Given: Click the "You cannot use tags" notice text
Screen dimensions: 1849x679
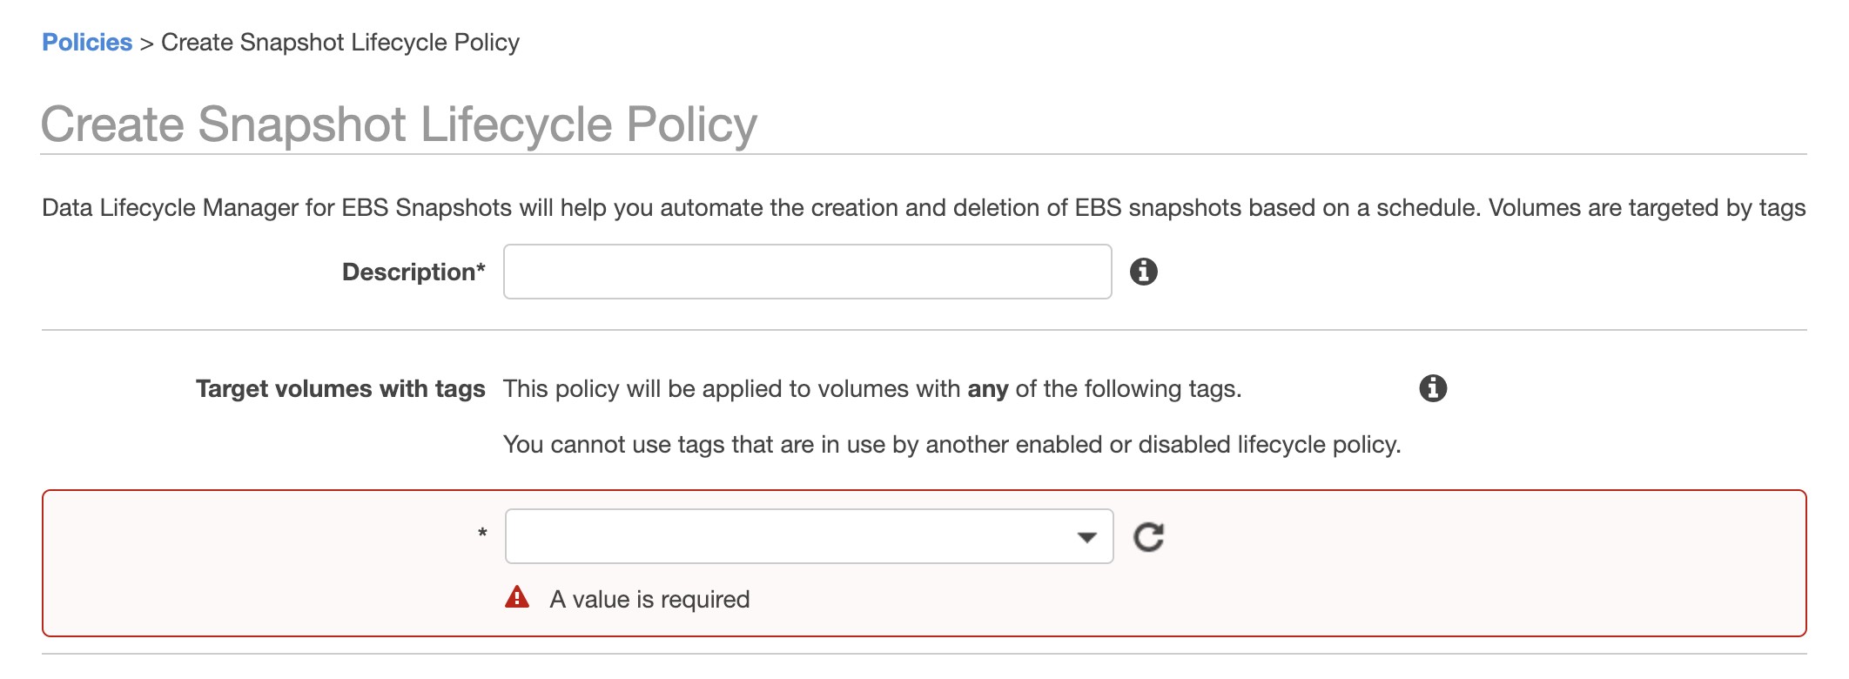Looking at the screenshot, I should tap(951, 445).
